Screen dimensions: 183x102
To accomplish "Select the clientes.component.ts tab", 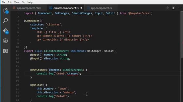I will point(66,8).
